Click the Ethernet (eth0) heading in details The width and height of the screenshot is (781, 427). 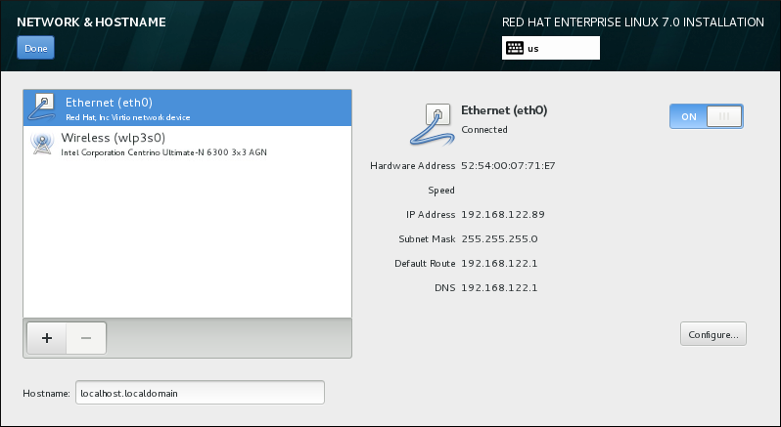tap(503, 111)
